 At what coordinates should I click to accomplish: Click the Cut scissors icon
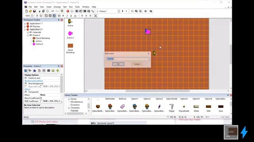click(39, 11)
